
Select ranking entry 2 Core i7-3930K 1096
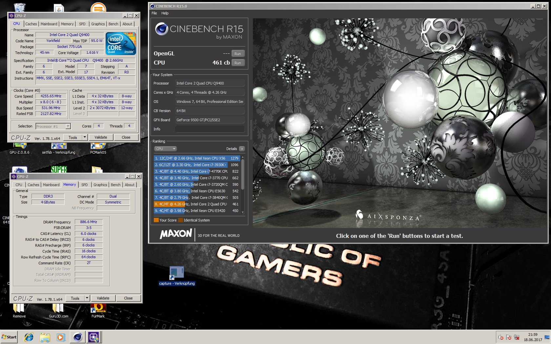pos(197,165)
